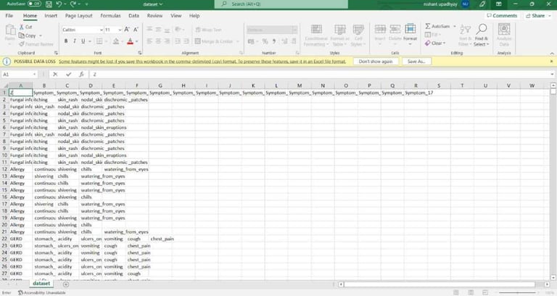
Task: Switch to the Data tab
Action: click(x=133, y=16)
